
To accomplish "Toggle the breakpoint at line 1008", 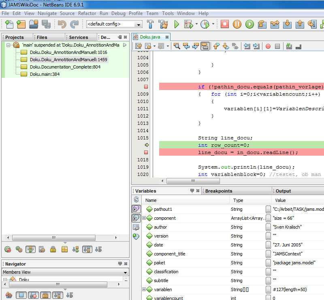I will (x=146, y=86).
